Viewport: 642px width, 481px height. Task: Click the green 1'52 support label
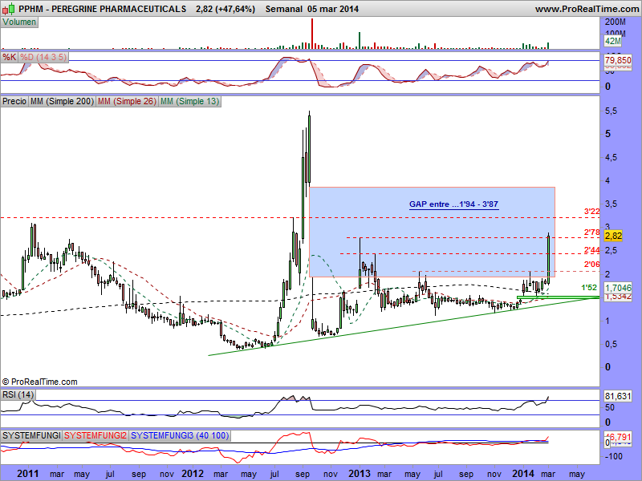point(589,288)
